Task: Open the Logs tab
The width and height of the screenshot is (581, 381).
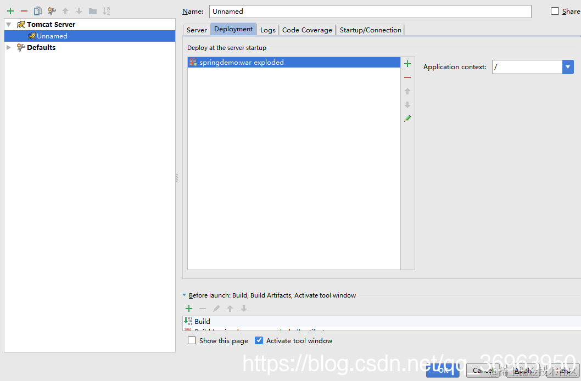Action: pos(268,30)
